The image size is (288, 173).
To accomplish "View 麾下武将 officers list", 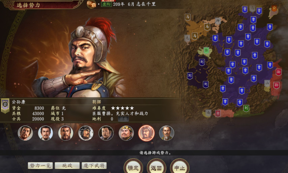I will click(x=94, y=166).
